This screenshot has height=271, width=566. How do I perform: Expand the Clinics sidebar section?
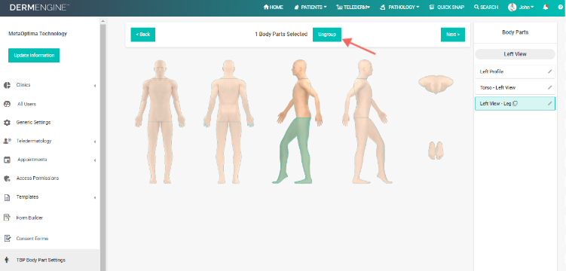click(50, 85)
